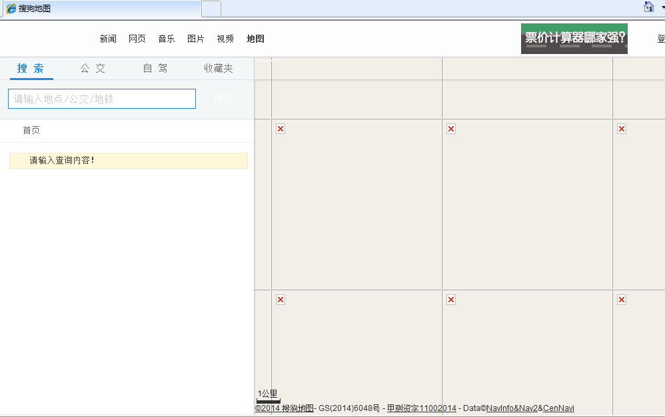
Task: Switch to the 自驾 driving tab
Action: [x=154, y=68]
